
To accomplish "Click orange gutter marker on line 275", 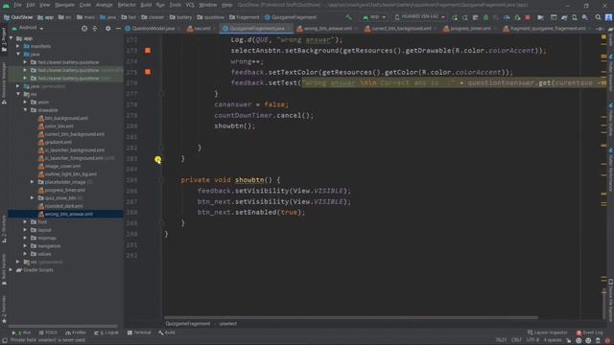I will pyautogui.click(x=148, y=72).
